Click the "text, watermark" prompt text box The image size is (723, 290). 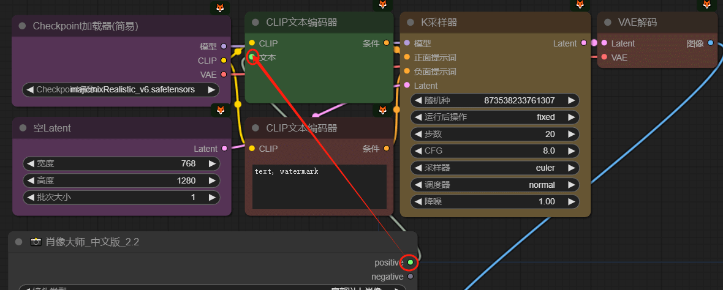[319, 186]
